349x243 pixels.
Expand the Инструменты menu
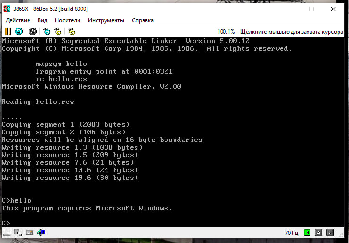point(106,20)
